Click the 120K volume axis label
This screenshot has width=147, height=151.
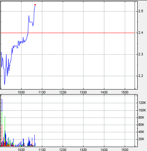[142, 103]
